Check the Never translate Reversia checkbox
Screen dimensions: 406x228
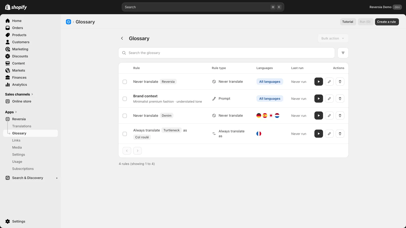[125, 82]
